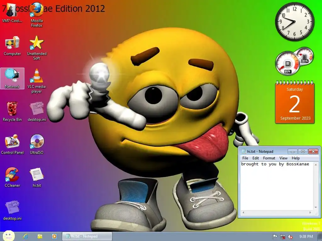Click Notepad's horizontal scrollbar right arrow
This screenshot has width=322, height=241.
tap(310, 213)
